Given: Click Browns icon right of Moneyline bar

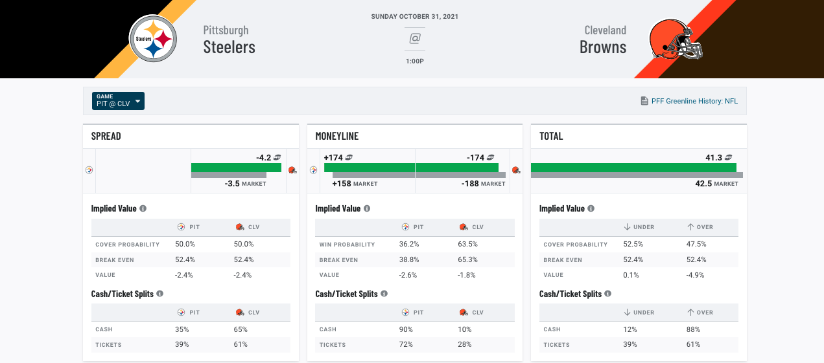Looking at the screenshot, I should coord(516,170).
